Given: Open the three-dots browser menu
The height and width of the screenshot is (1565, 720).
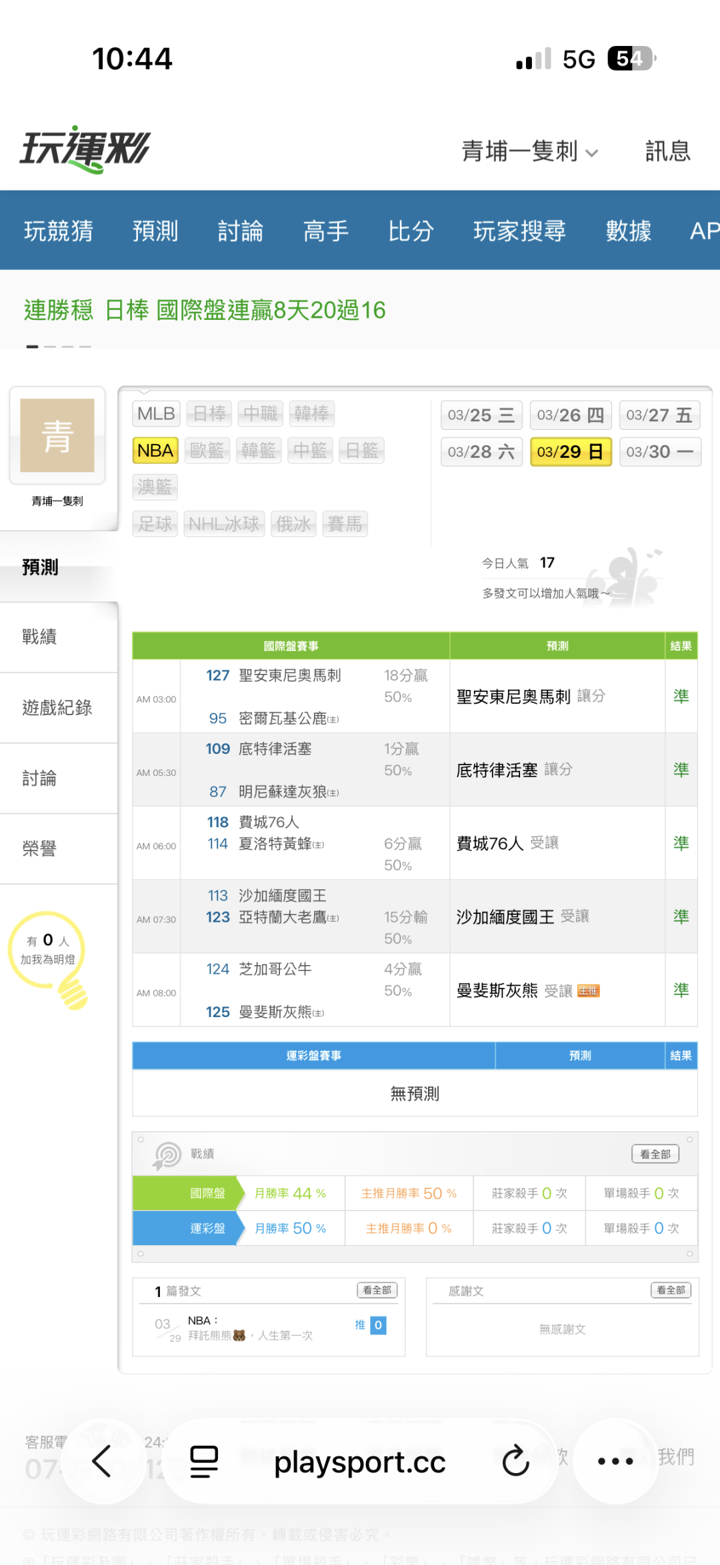Looking at the screenshot, I should pyautogui.click(x=615, y=1462).
